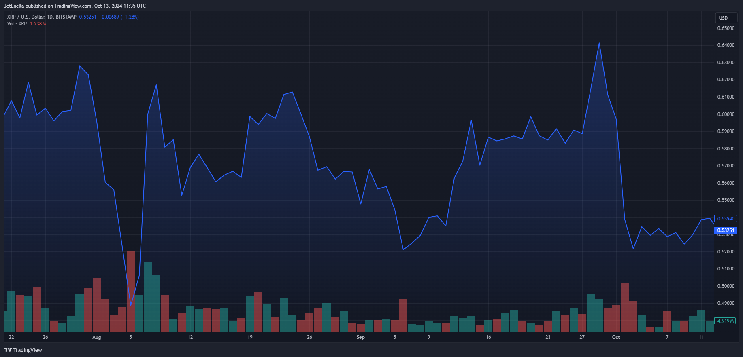Select the Aug marker on time axis
Image resolution: width=743 pixels, height=357 pixels.
tap(96, 337)
